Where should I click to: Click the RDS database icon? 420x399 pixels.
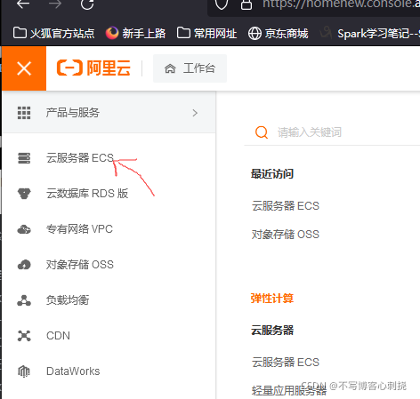pos(24,194)
